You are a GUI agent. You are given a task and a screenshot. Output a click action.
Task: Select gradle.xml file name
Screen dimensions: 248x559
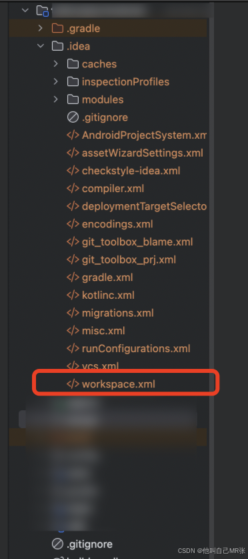coord(107,277)
